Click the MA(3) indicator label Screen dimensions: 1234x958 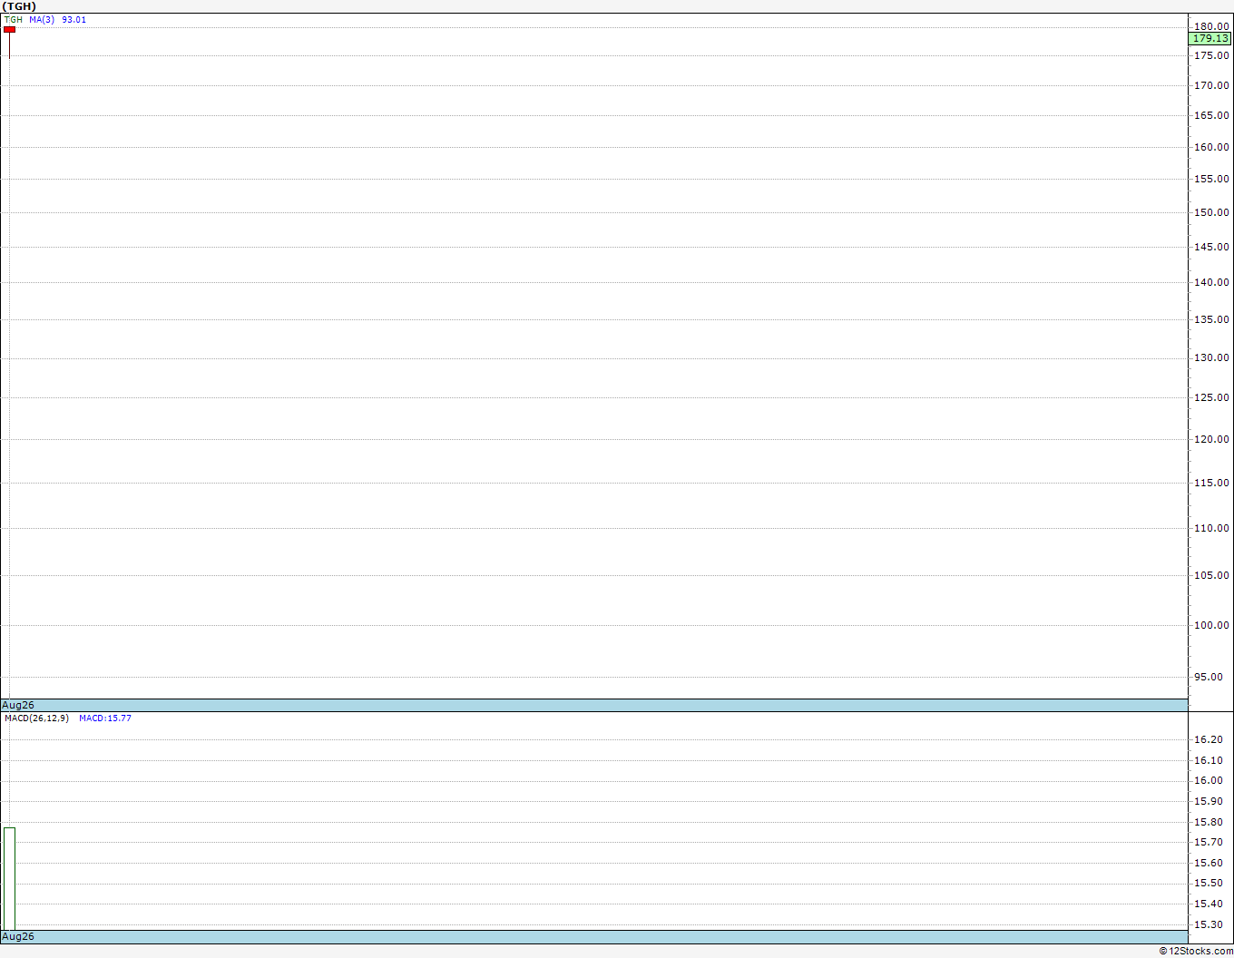(x=42, y=19)
